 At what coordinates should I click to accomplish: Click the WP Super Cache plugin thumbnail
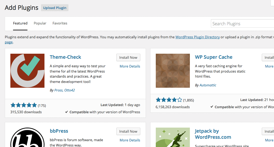(173, 71)
